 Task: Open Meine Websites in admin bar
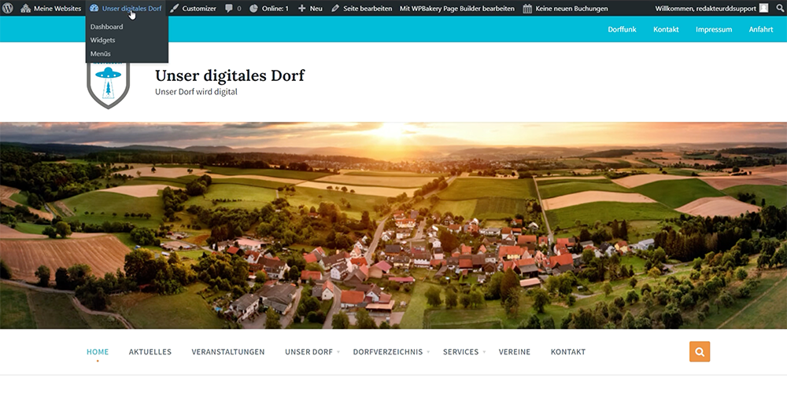(51, 8)
